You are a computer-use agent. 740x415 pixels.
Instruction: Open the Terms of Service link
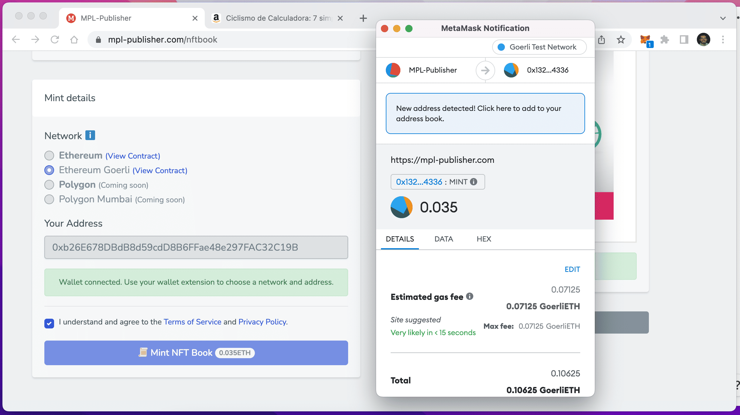point(193,322)
